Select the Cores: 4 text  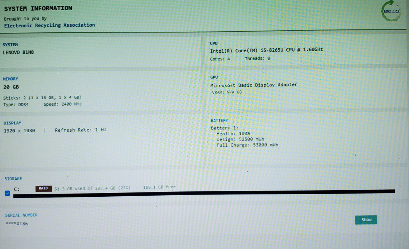point(220,59)
